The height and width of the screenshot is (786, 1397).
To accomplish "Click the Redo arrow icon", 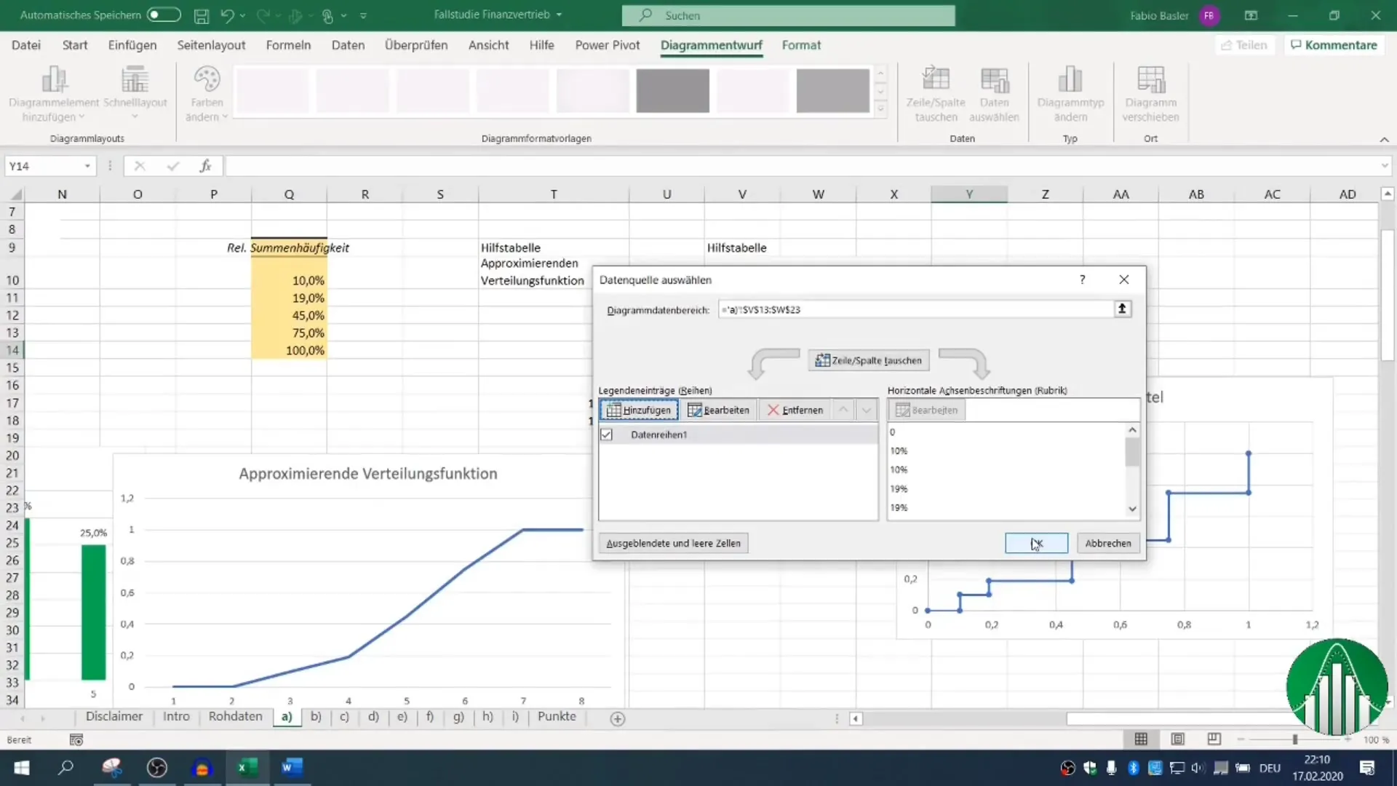I will coord(263,15).
